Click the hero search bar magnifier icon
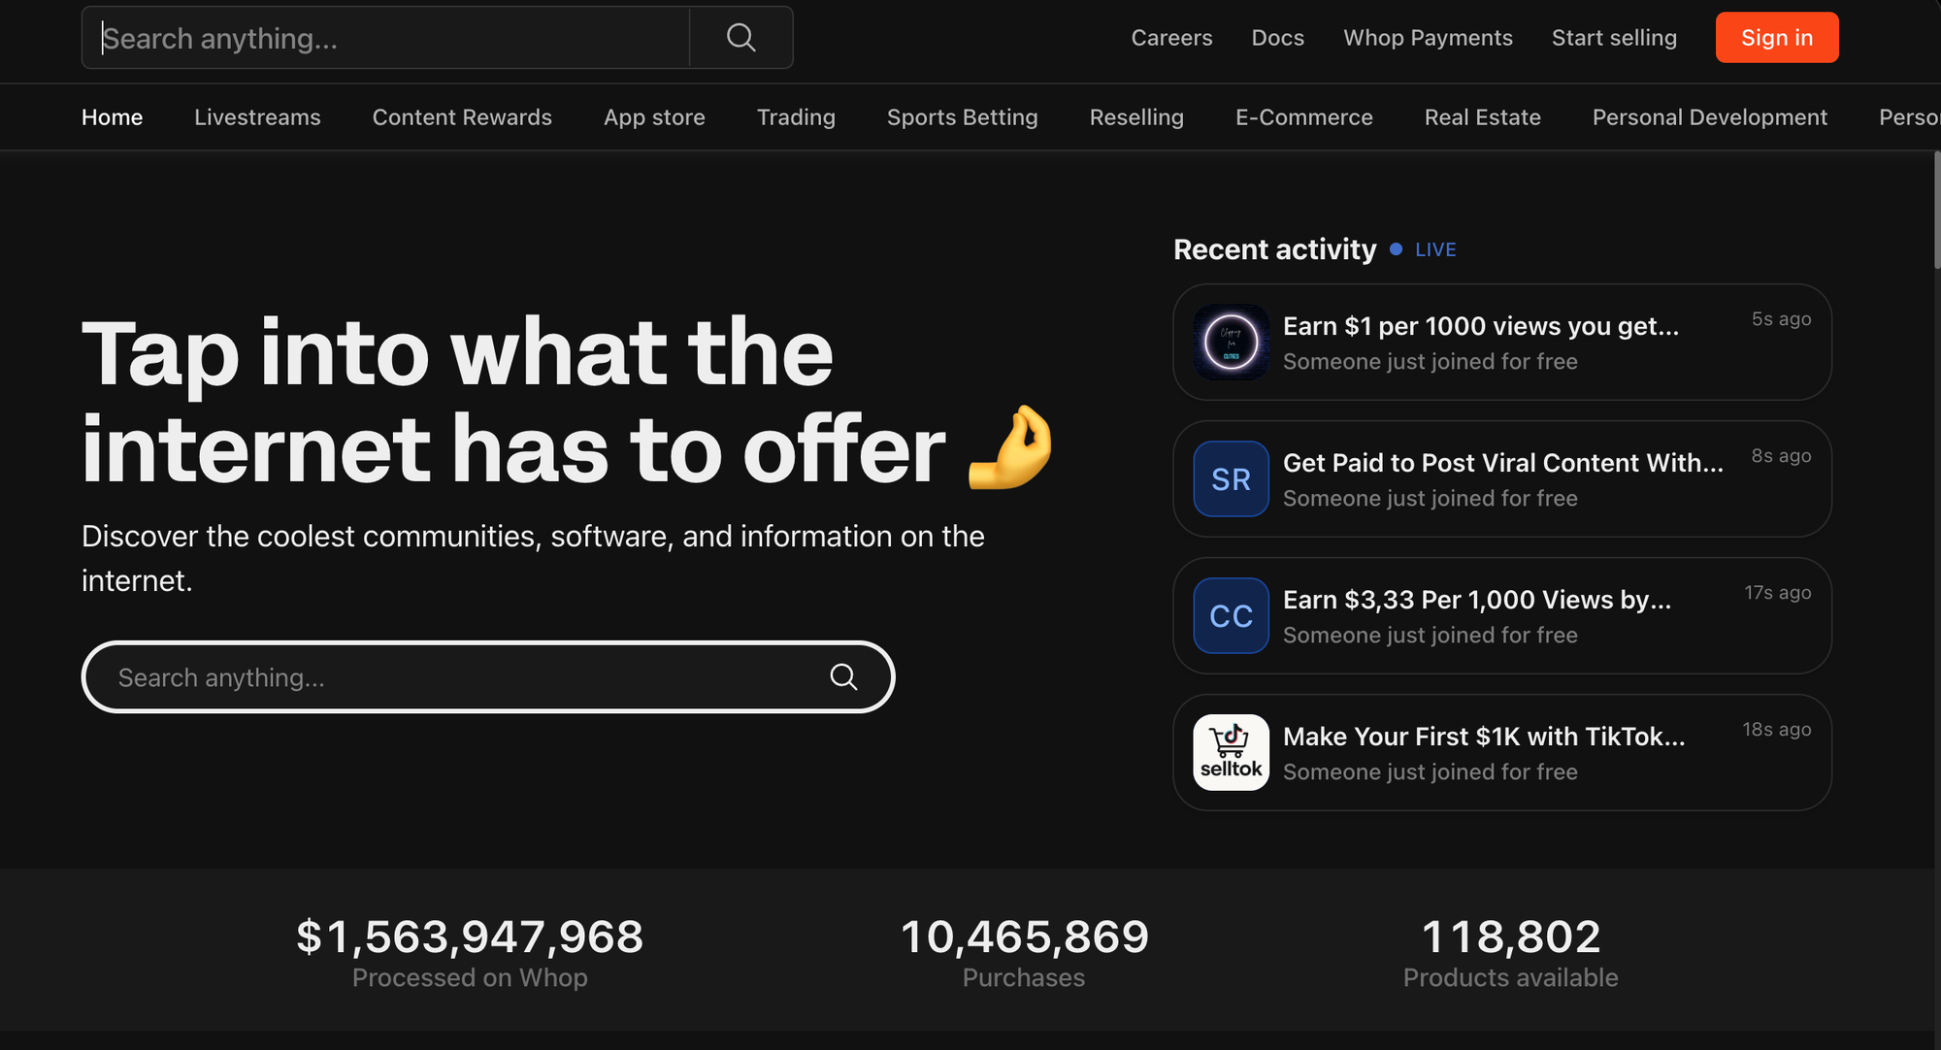 pyautogui.click(x=843, y=676)
